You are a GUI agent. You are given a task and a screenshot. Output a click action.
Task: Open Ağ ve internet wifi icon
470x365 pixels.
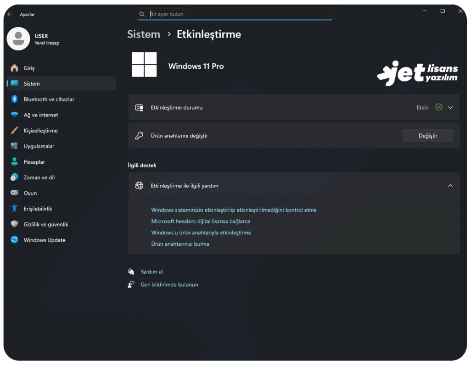click(x=14, y=115)
